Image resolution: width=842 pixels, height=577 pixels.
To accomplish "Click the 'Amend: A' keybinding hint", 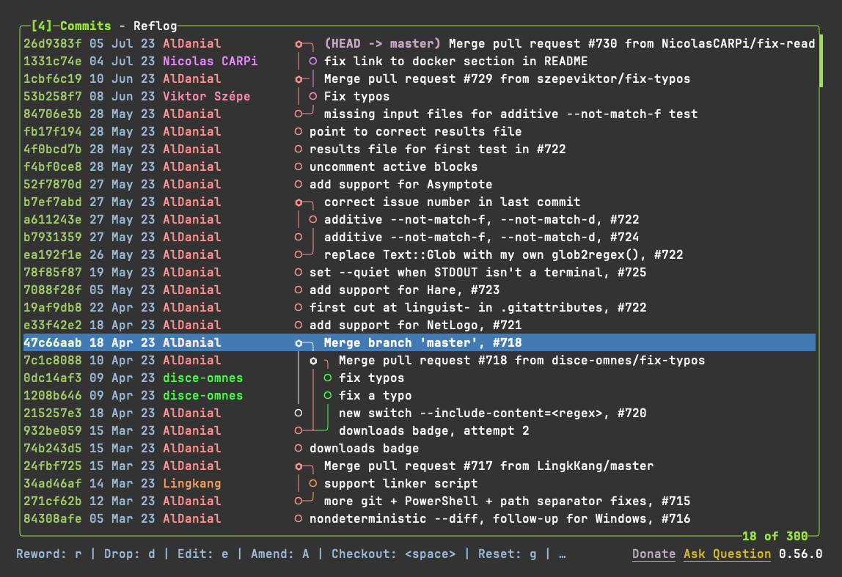I will [x=279, y=554].
